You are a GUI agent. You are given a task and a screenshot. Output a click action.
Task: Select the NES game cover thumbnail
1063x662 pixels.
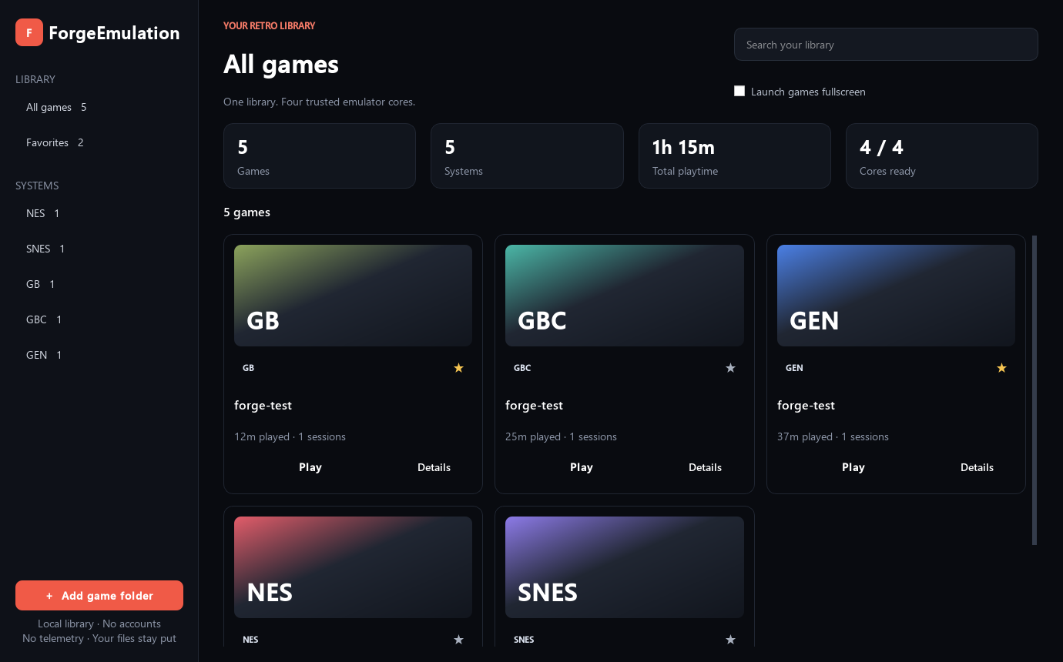point(353,567)
